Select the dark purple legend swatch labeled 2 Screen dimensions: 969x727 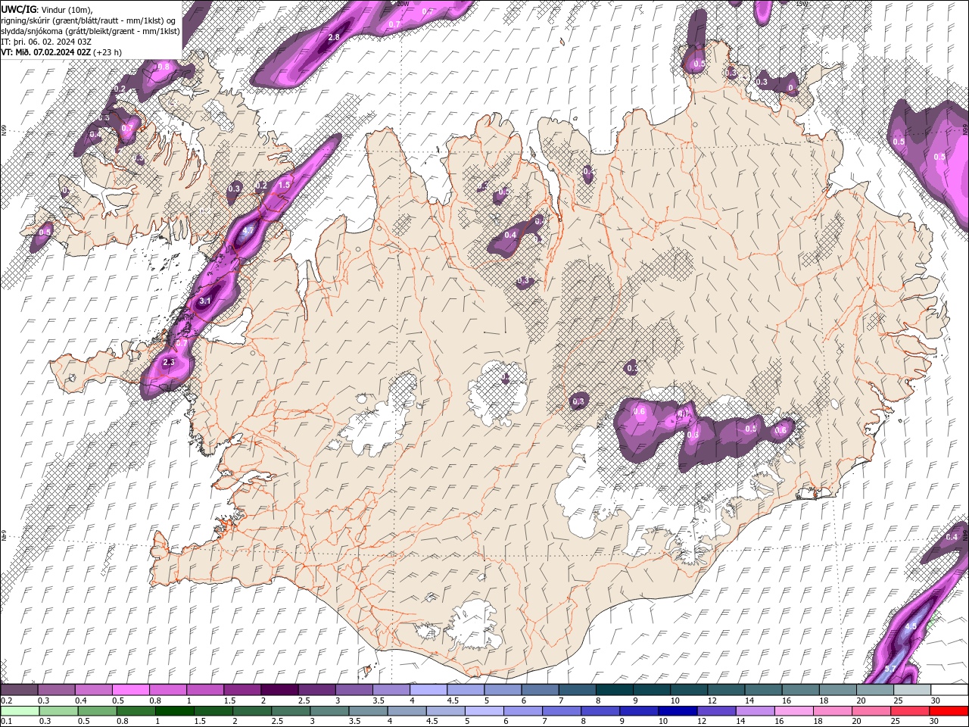pyautogui.click(x=279, y=690)
